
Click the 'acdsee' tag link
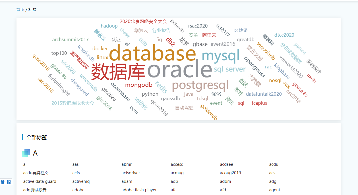click(x=226, y=164)
